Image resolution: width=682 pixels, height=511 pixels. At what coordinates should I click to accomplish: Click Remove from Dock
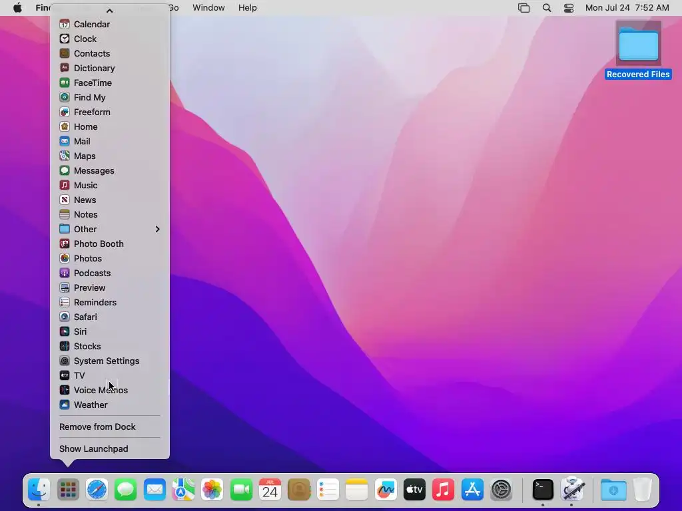[110, 426]
